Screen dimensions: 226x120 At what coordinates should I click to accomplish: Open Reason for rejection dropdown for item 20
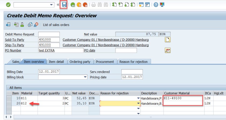tap(139, 103)
